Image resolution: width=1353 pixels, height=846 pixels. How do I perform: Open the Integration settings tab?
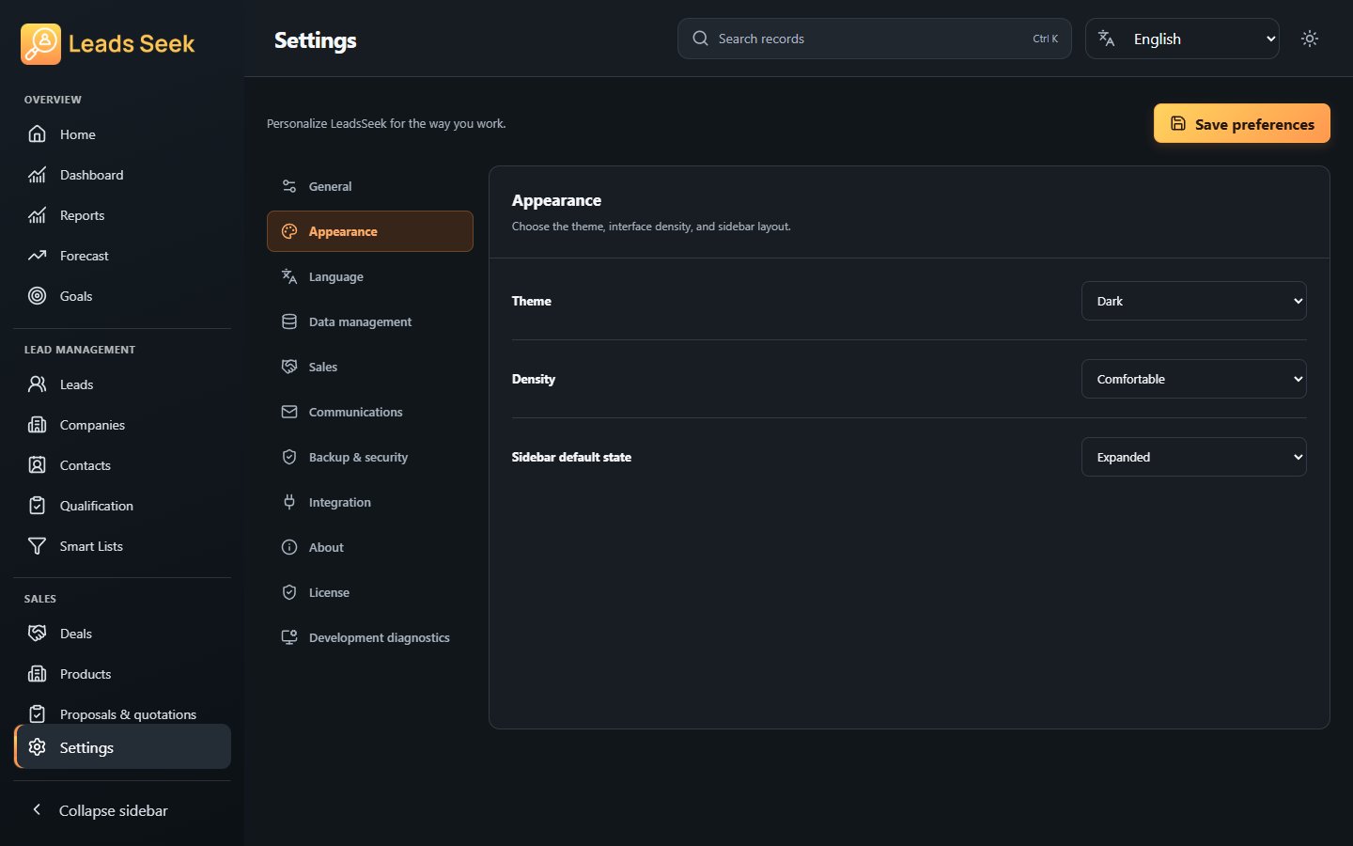tap(370, 502)
